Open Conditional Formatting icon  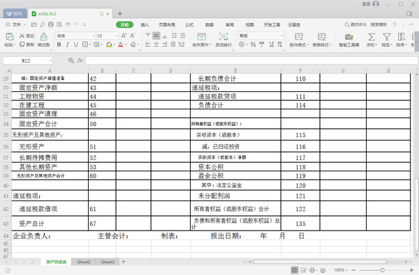click(x=299, y=37)
